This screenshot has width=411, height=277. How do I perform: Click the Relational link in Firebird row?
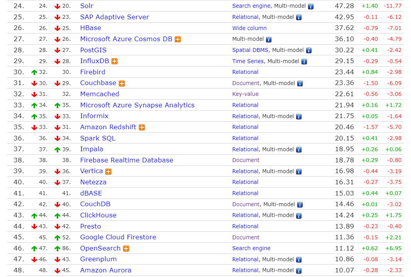pos(245,72)
